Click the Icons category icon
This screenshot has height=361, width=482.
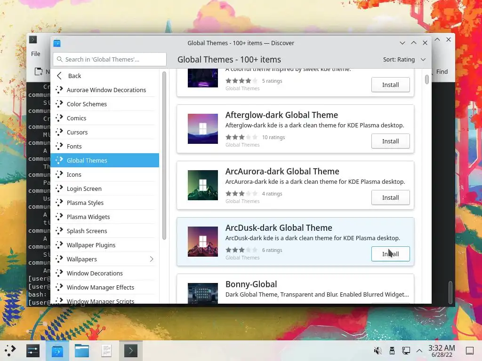pos(59,174)
